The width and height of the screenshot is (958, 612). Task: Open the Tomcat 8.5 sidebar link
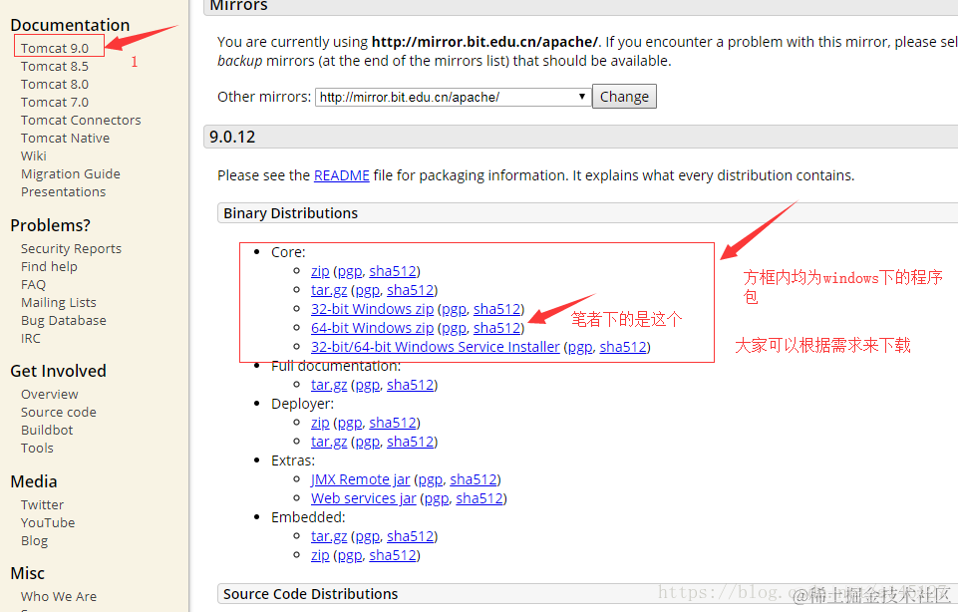(55, 66)
